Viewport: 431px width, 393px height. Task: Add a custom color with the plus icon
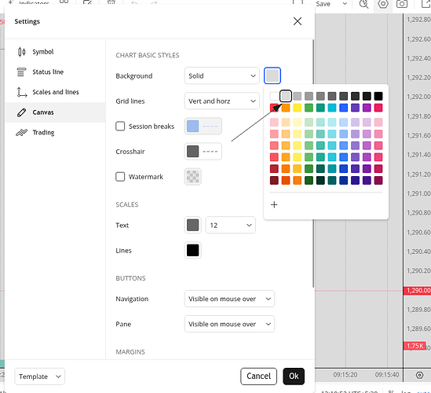[274, 204]
